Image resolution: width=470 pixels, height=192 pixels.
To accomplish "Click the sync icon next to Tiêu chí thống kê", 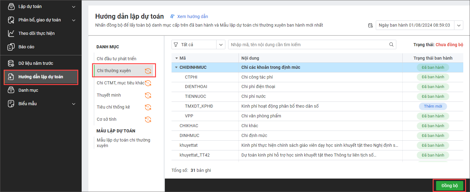I will (148, 107).
